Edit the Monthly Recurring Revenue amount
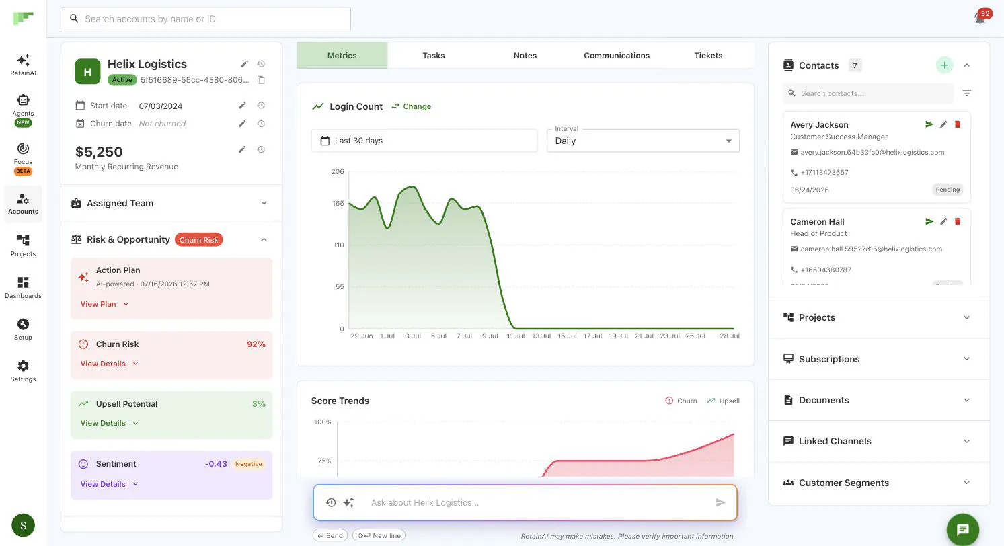This screenshot has width=1004, height=546. [x=242, y=149]
